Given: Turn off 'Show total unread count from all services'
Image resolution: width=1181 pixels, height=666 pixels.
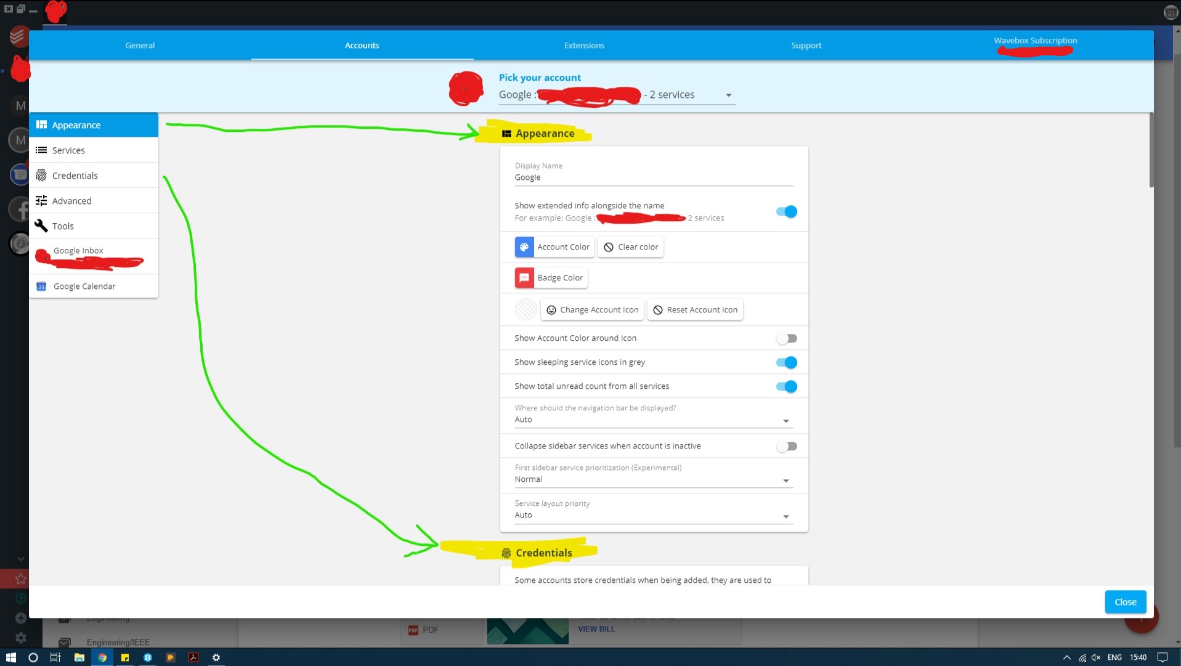Looking at the screenshot, I should 785,386.
